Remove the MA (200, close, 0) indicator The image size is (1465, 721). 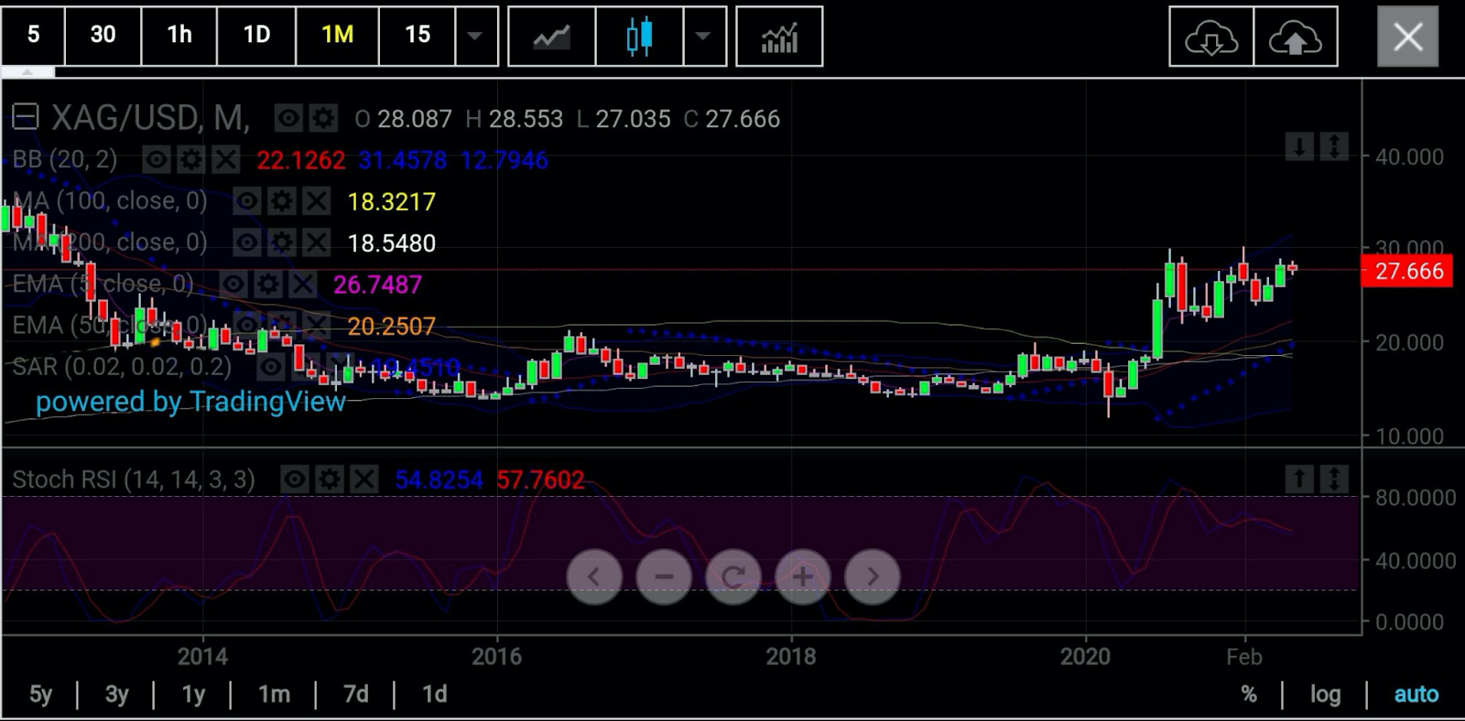coord(316,242)
